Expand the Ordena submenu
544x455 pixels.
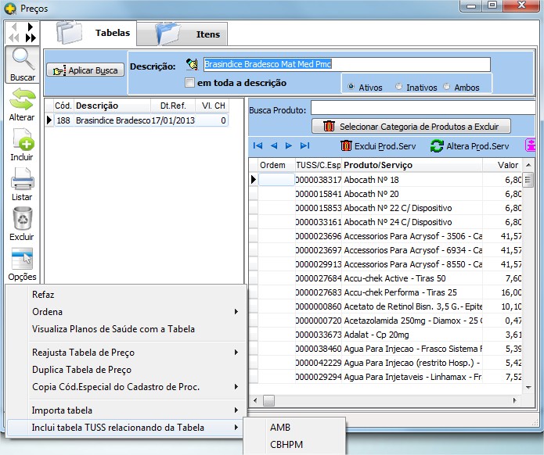coord(125,312)
